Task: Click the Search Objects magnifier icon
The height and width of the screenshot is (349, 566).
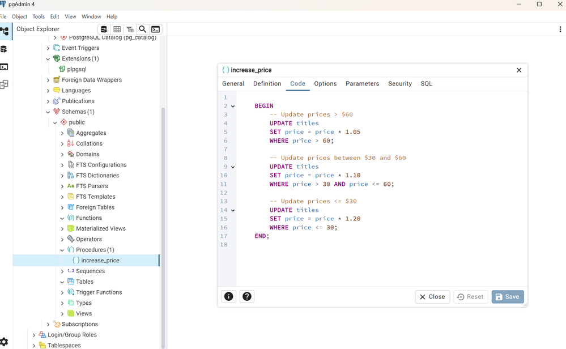Action: point(143,29)
